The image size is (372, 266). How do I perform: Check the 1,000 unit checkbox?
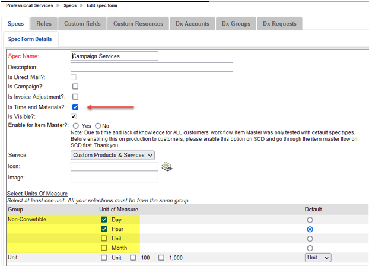pos(161,258)
